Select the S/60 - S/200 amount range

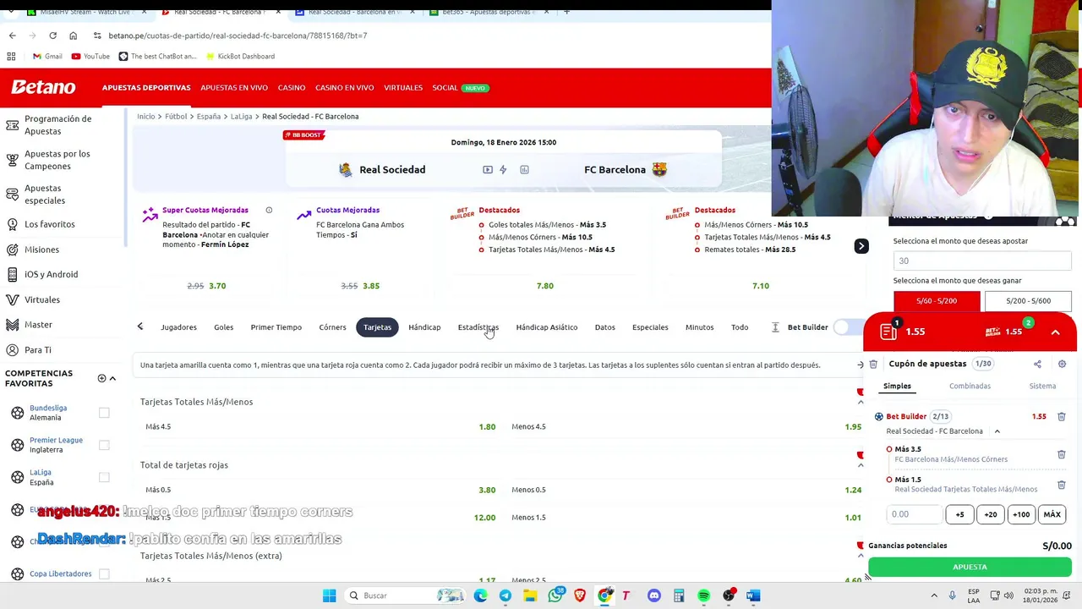pos(937,300)
